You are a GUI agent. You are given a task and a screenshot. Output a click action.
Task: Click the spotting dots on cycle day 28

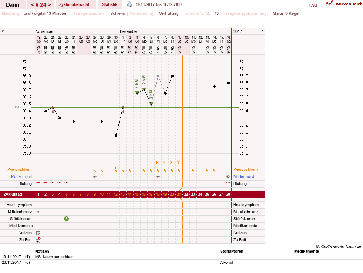[x=228, y=182]
